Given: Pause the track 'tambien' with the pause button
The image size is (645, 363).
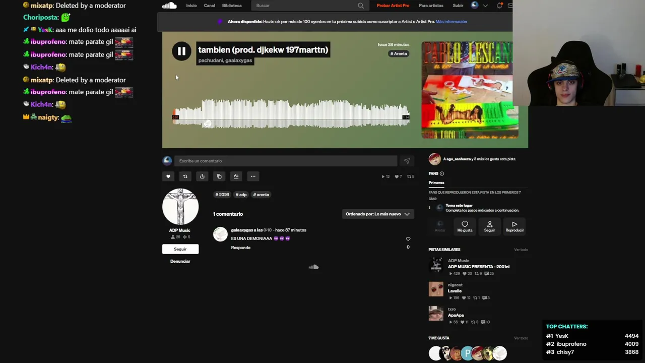Looking at the screenshot, I should click(x=181, y=51).
